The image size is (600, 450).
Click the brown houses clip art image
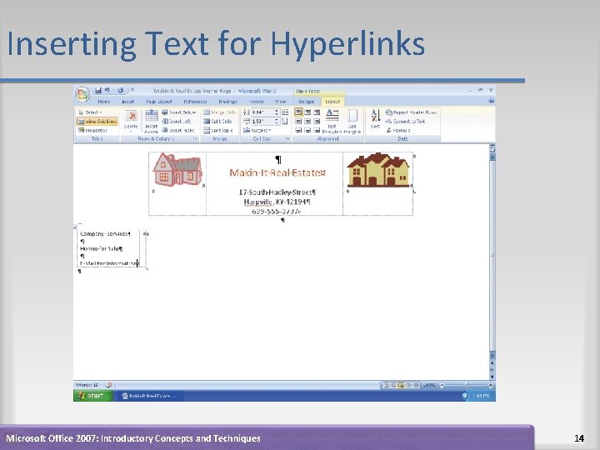point(378,170)
